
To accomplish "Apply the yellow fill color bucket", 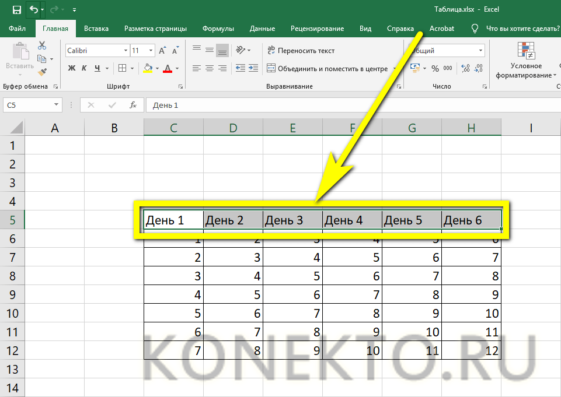I will 148,68.
